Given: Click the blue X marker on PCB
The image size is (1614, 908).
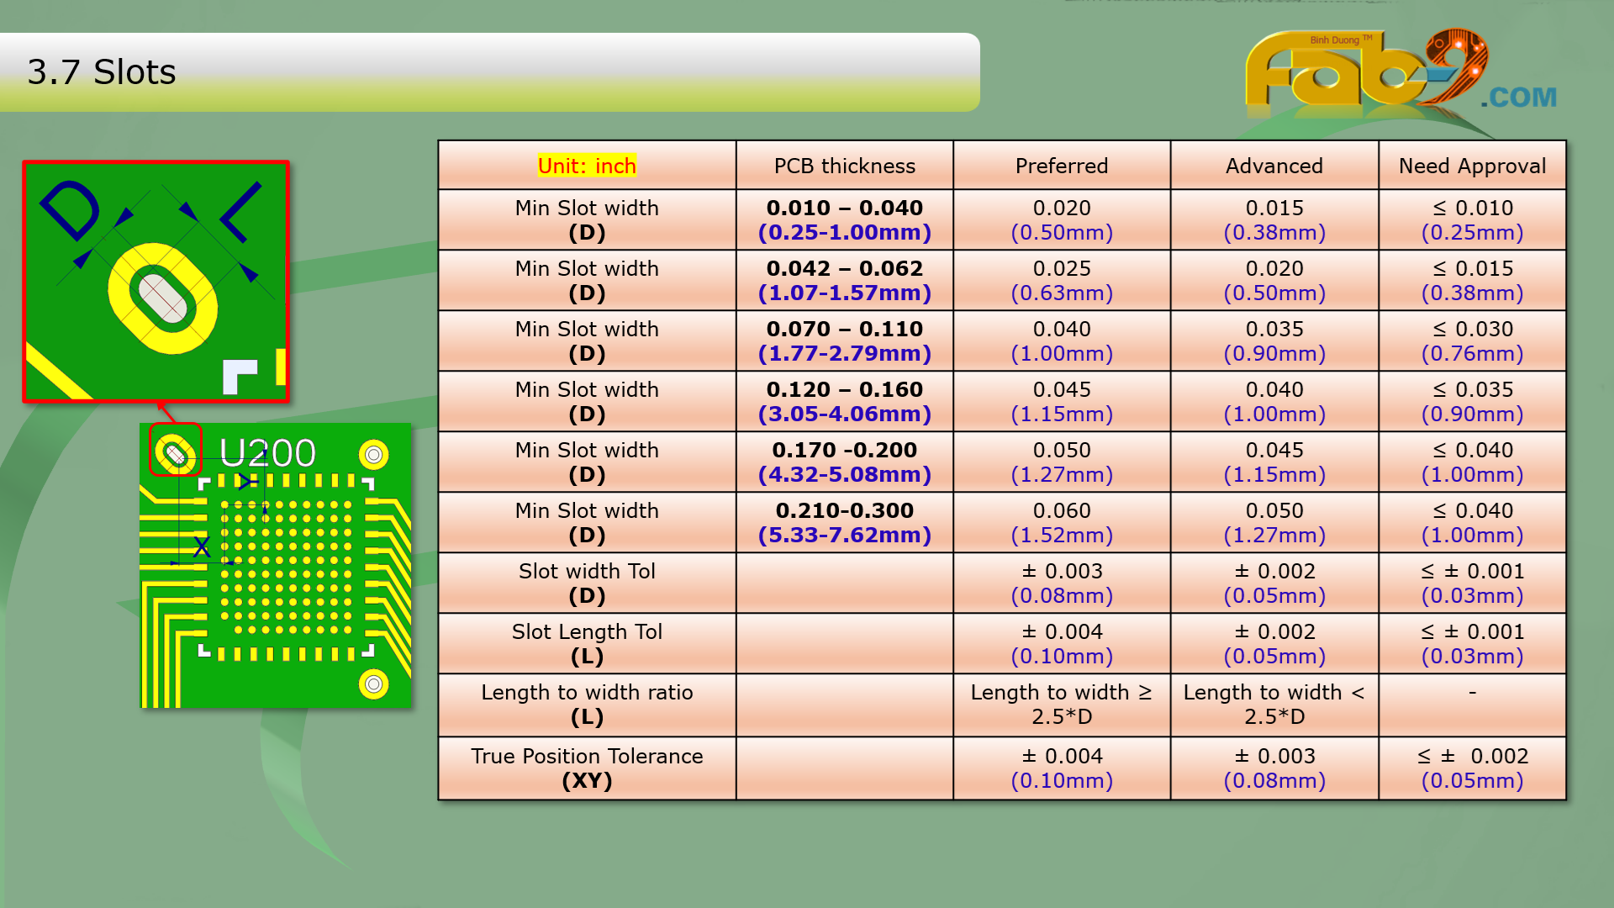Looking at the screenshot, I should [202, 547].
